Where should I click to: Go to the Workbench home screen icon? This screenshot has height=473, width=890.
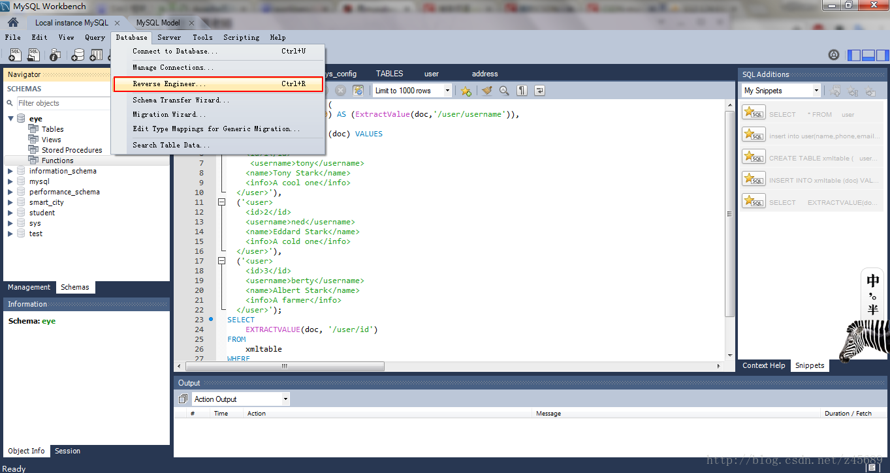coord(13,22)
